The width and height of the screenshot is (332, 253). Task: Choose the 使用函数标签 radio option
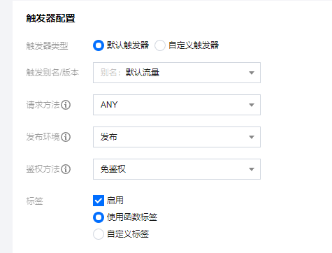[x=99, y=217]
